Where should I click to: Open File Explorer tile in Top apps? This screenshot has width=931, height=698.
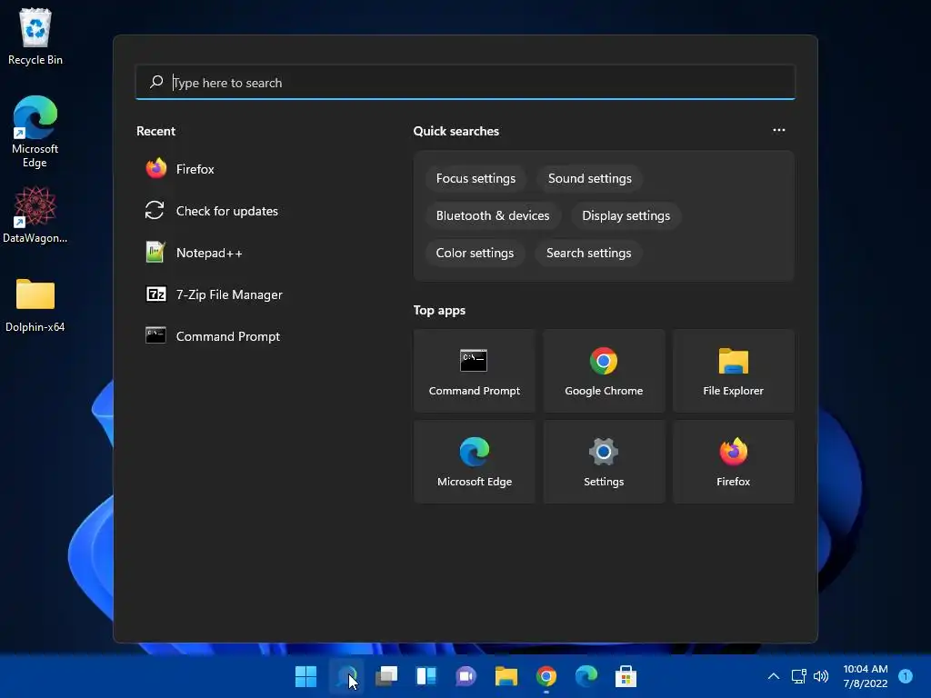click(734, 371)
